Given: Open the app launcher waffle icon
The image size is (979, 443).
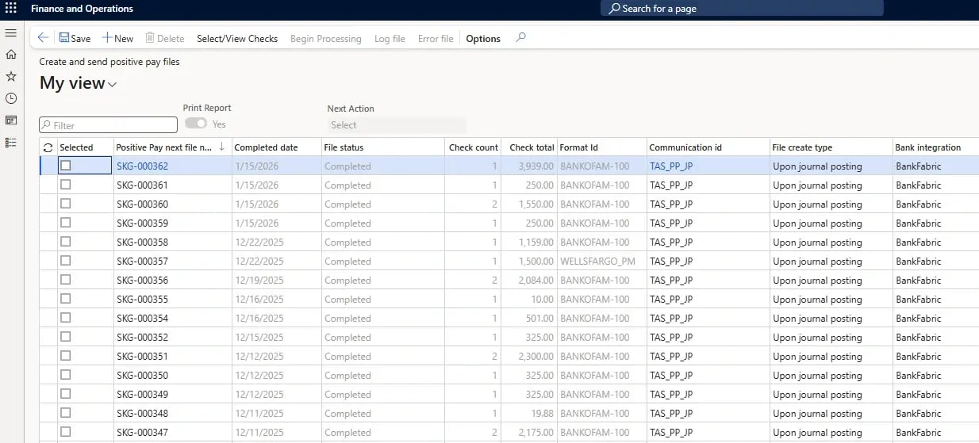Looking at the screenshot, I should [11, 9].
